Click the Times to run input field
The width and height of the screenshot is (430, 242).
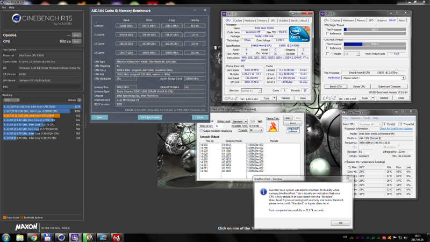[219, 126]
